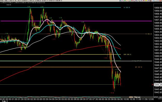Click the 1956.00 price axis label
The height and width of the screenshot is (102, 162).
[x=158, y=26]
